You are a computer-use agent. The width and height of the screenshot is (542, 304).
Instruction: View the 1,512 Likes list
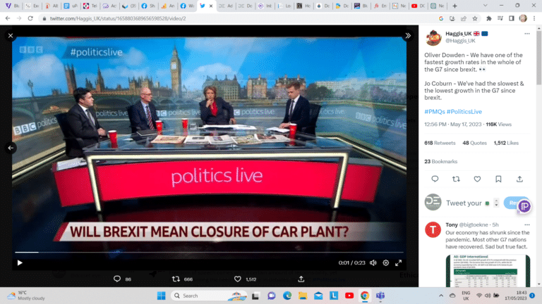pyautogui.click(x=506, y=143)
